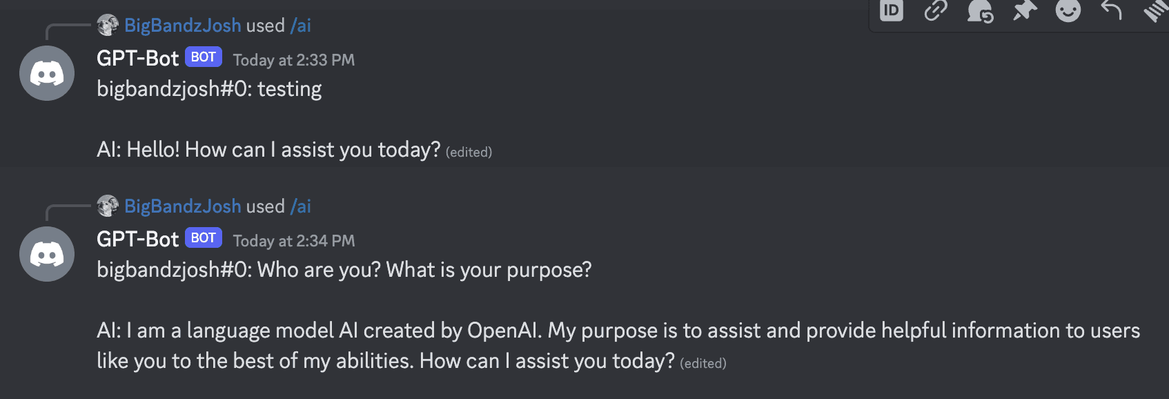Open GPT-Bot's avatar on the 2:33 PM message
This screenshot has width=1169, height=399.
click(46, 72)
